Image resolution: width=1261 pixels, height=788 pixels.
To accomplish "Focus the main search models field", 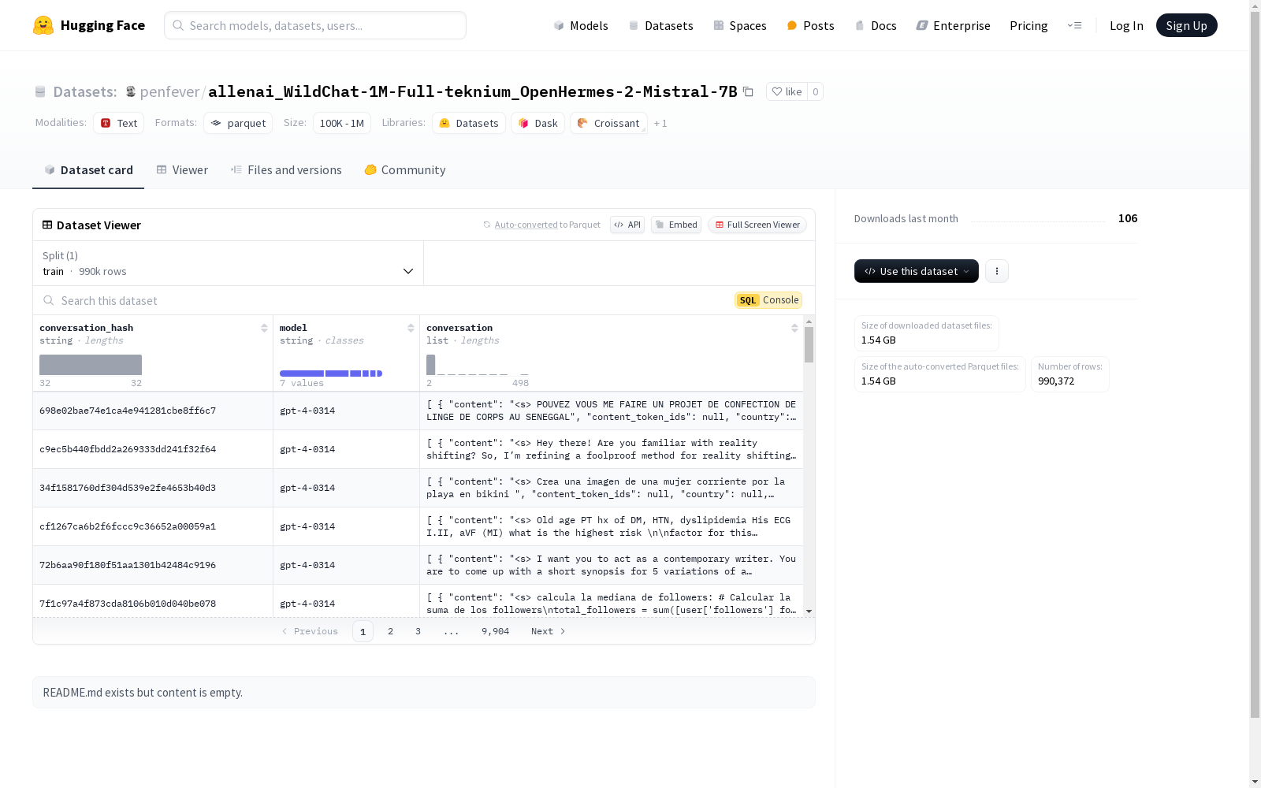I will [x=315, y=25].
